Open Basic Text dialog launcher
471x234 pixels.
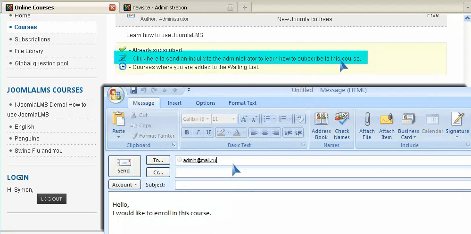click(x=303, y=145)
